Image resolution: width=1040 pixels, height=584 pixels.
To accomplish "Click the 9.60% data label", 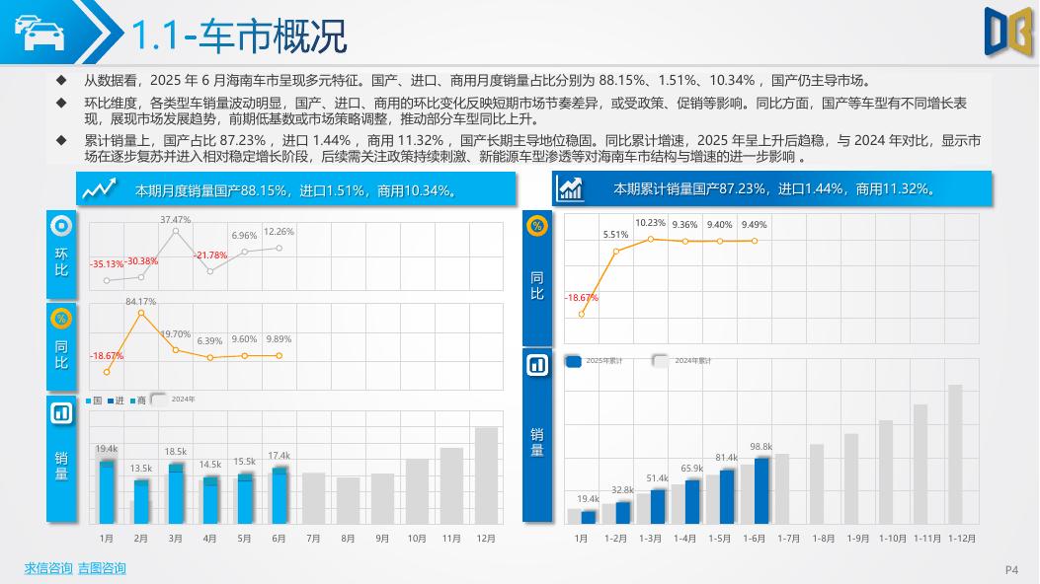I will tap(244, 339).
